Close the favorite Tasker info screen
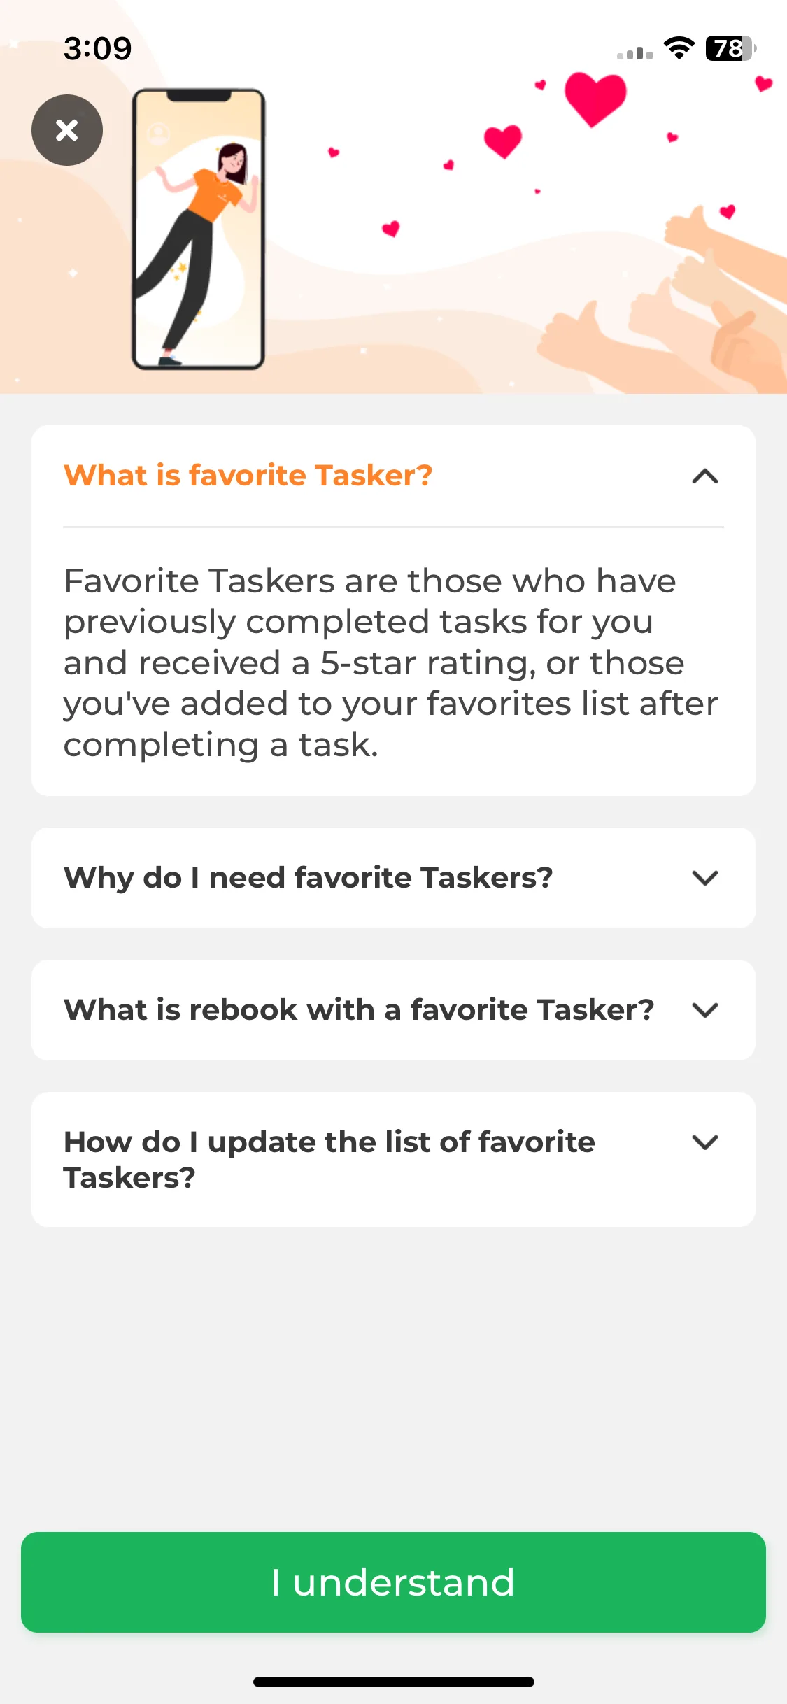Viewport: 787px width, 1704px height. point(67,130)
